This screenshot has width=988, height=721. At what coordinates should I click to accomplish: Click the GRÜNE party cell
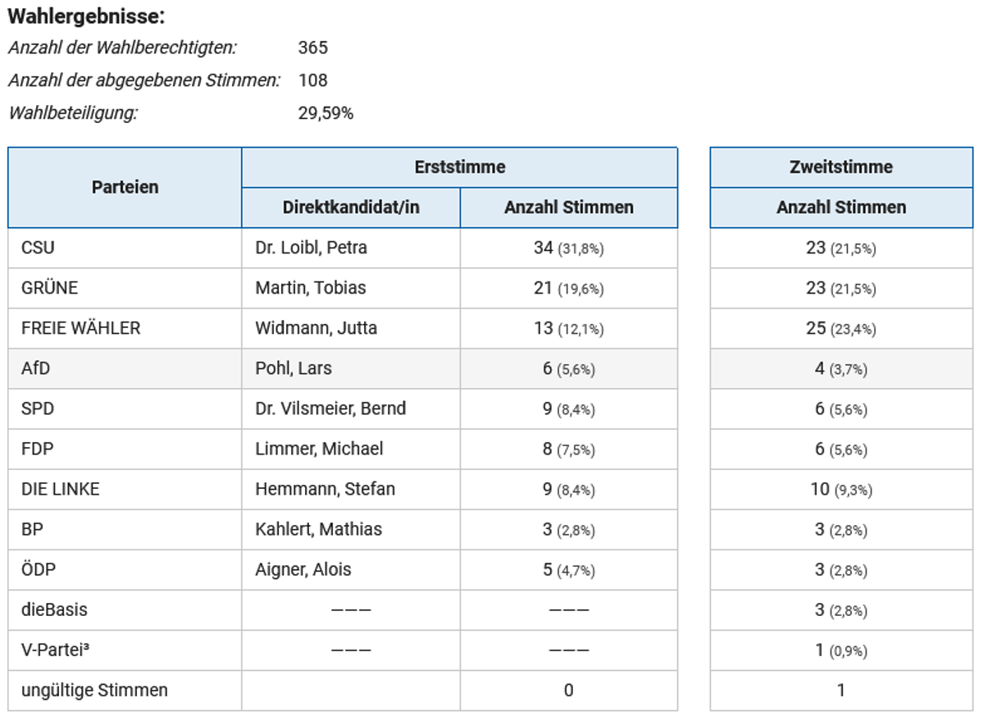[x=50, y=288]
